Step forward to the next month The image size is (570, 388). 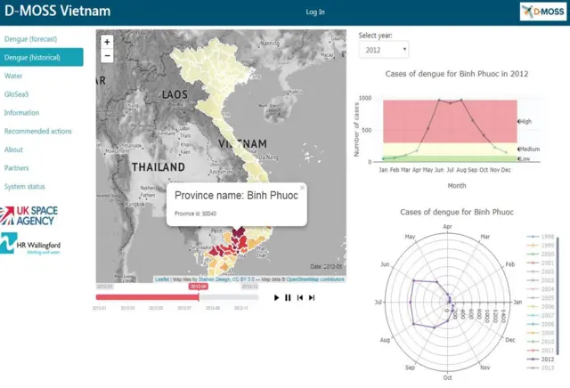tap(312, 297)
